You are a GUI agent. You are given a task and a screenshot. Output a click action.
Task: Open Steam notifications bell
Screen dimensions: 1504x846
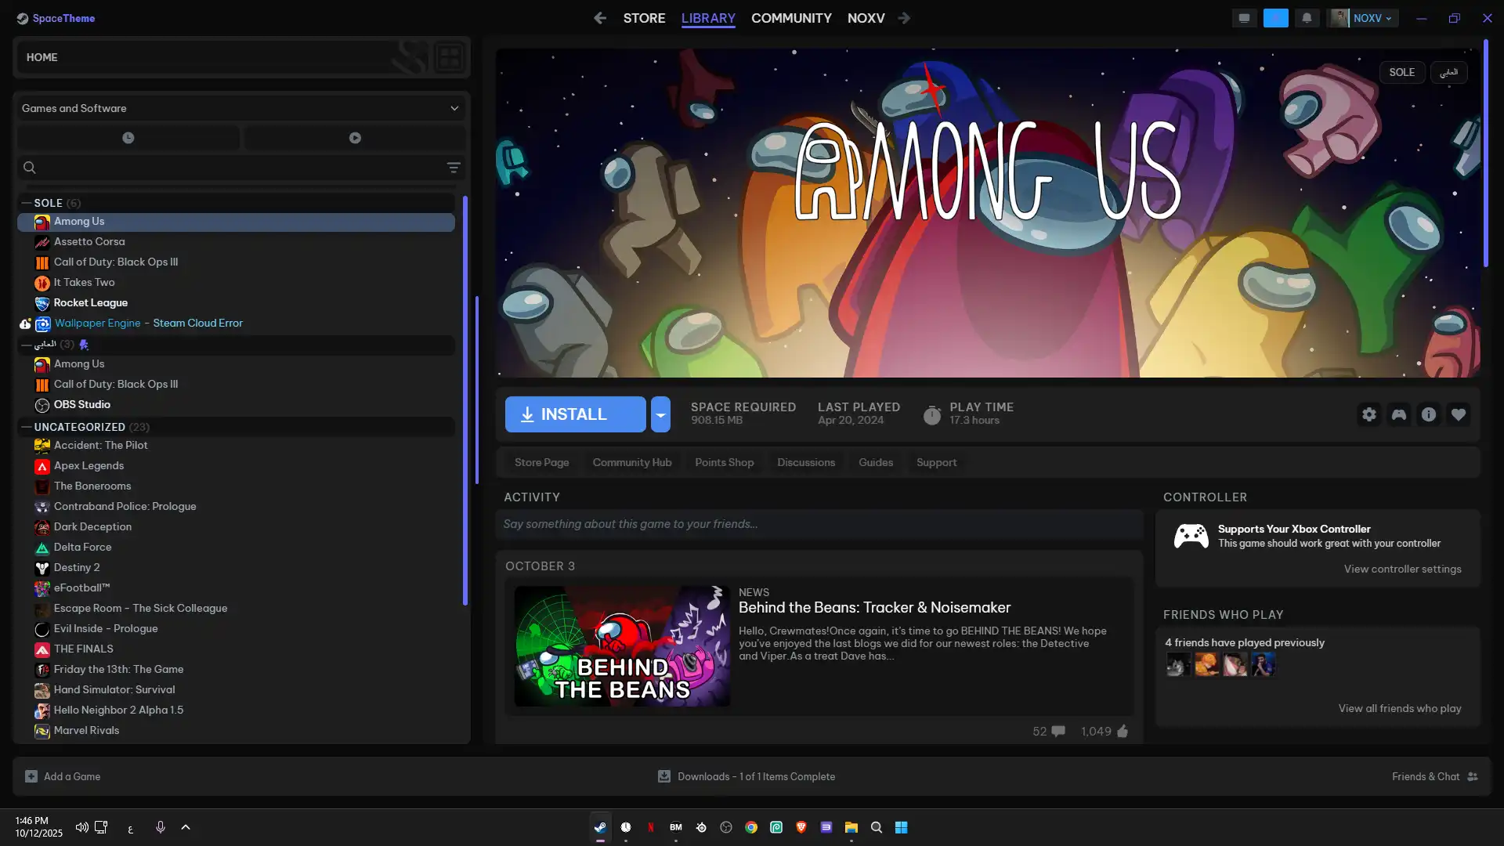(1307, 18)
